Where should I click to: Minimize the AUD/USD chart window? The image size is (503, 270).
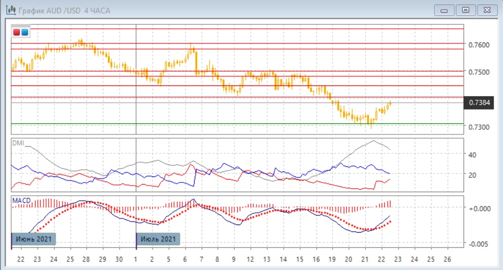[444, 10]
